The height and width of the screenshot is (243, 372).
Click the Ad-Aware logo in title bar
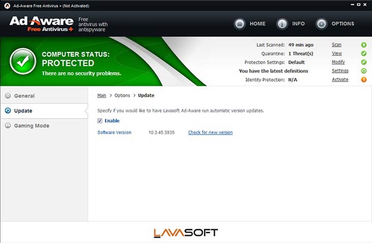coord(7,6)
